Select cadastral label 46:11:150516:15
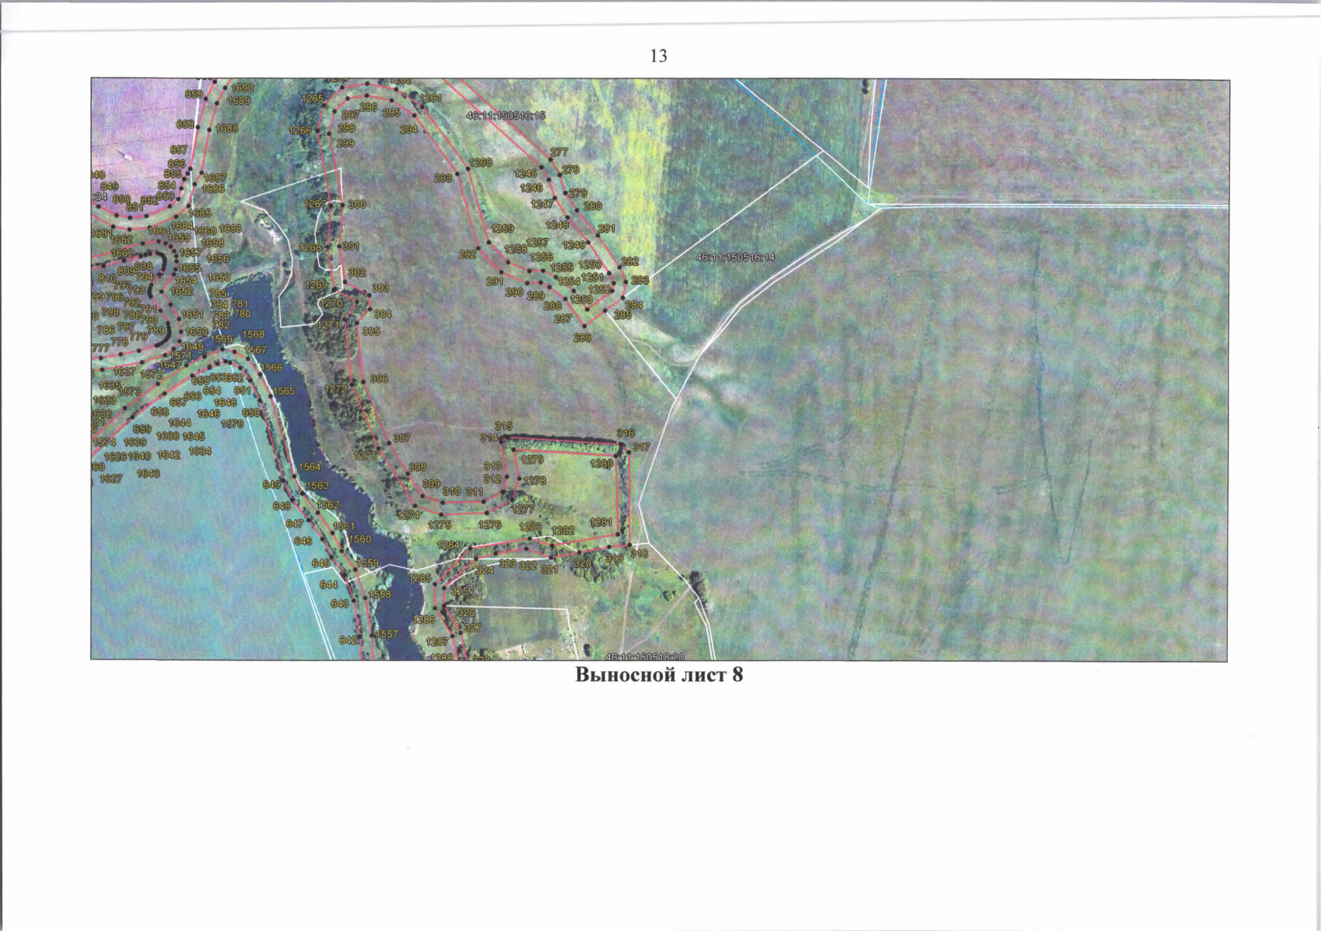The image size is (1321, 931). 505,115
